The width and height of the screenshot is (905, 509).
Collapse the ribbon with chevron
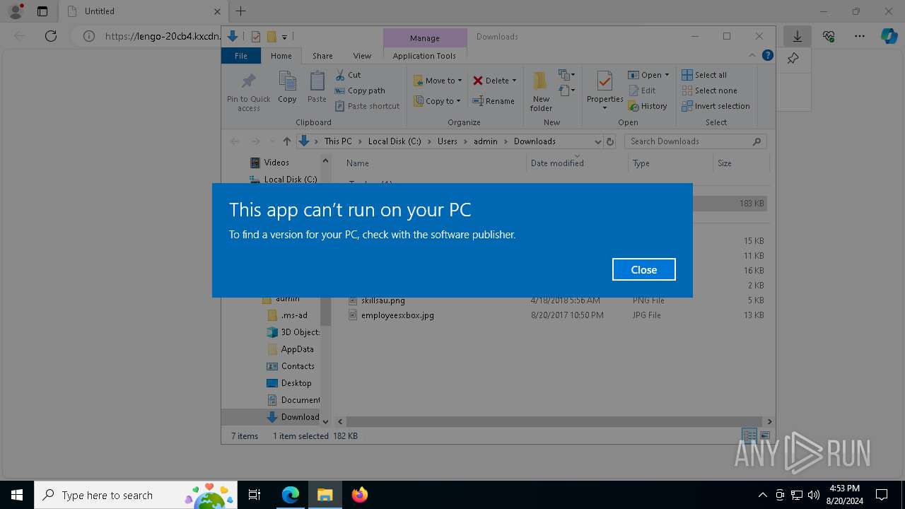pos(752,56)
